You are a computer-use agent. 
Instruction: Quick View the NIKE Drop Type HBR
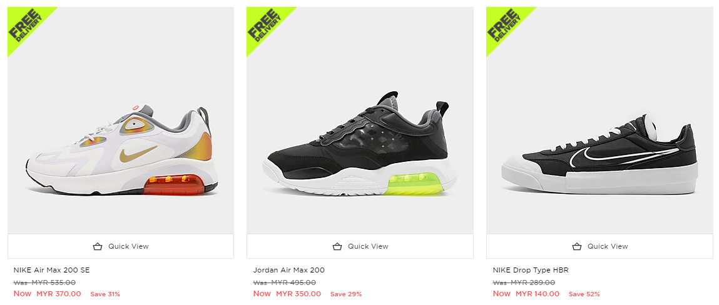(607, 246)
